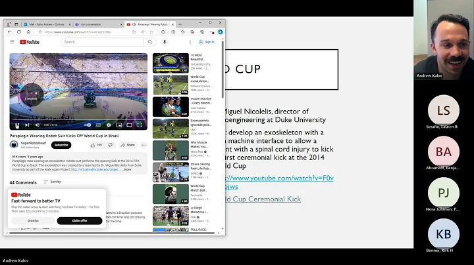Image resolution: width=474 pixels, height=265 pixels.
Task: Open a new browser tab
Action: (x=180, y=24)
